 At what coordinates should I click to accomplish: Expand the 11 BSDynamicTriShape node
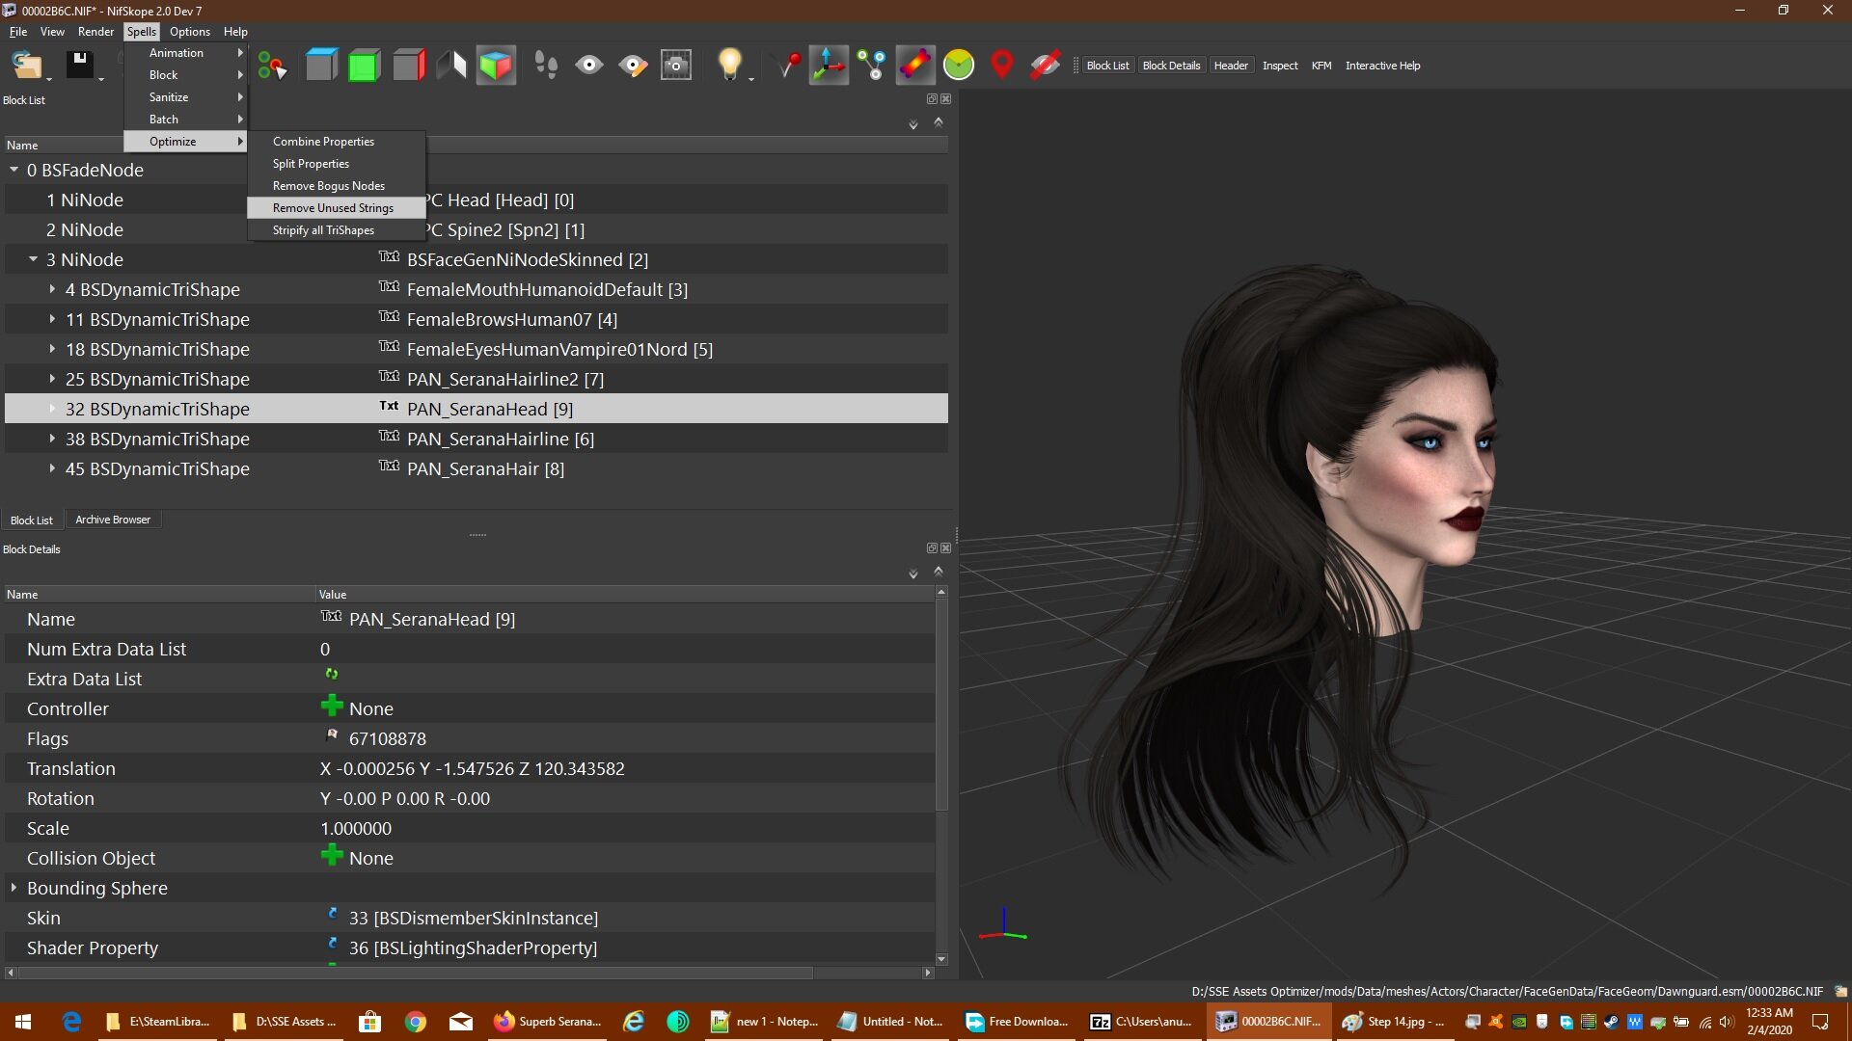[x=52, y=319]
